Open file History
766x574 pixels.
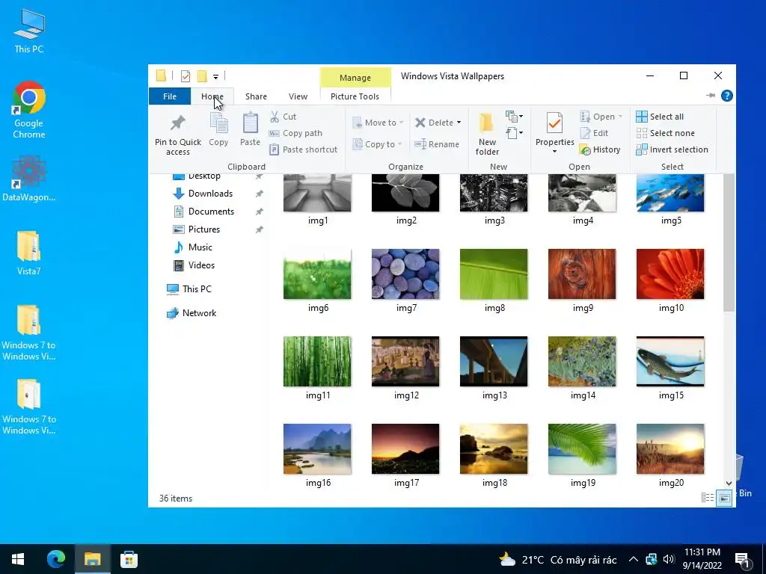click(600, 149)
